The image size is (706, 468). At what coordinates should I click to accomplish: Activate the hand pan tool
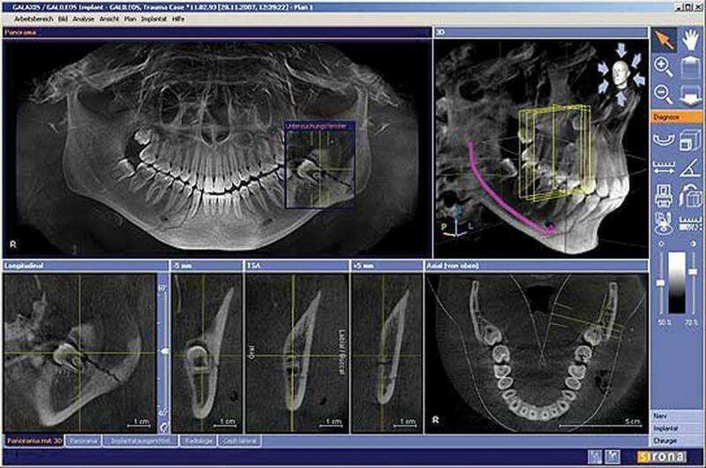click(x=690, y=40)
